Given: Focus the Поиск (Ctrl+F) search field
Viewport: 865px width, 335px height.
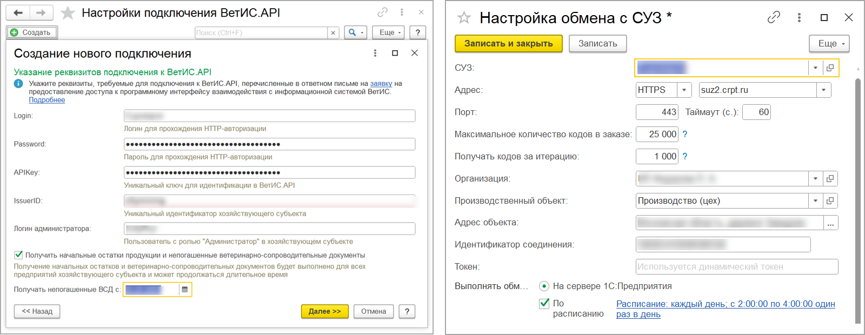Looking at the screenshot, I should click(x=261, y=32).
